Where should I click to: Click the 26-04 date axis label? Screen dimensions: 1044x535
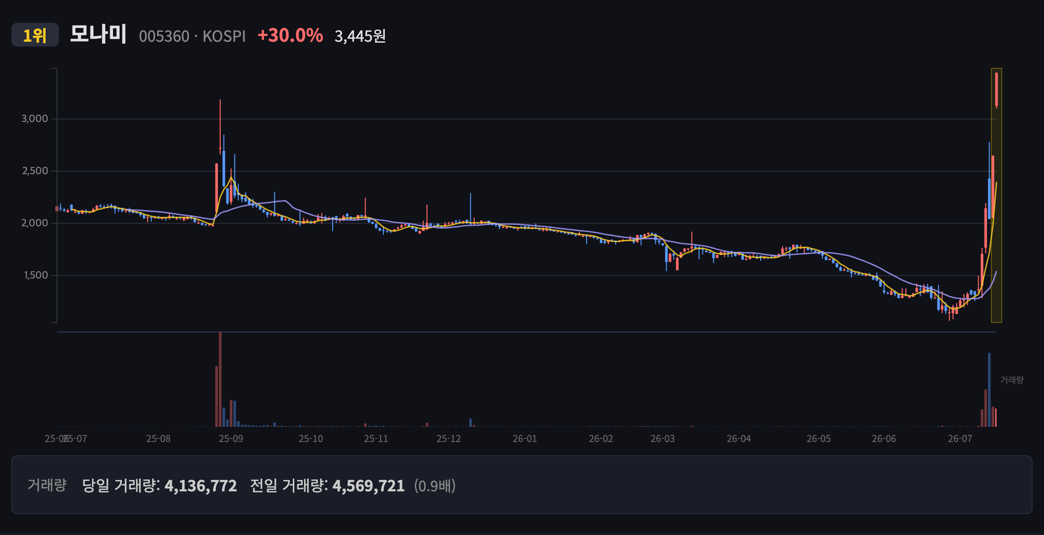(x=739, y=439)
